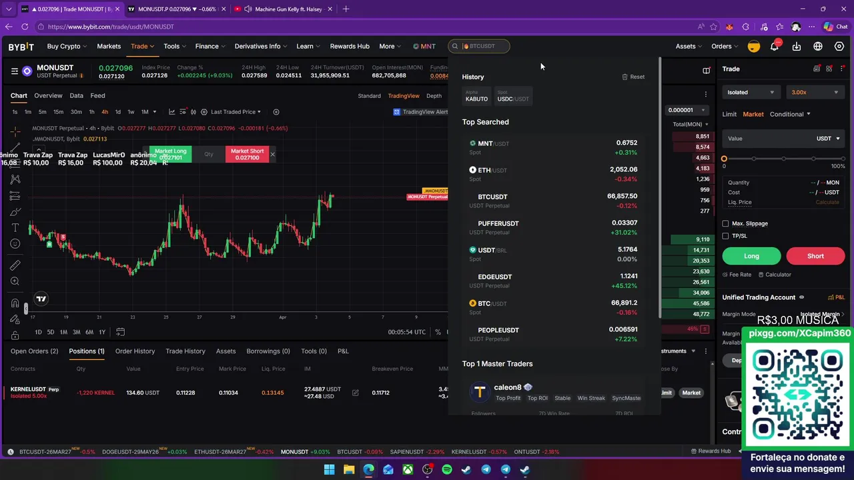The width and height of the screenshot is (854, 480).
Task: Select the ruler measure tool
Action: 15,265
